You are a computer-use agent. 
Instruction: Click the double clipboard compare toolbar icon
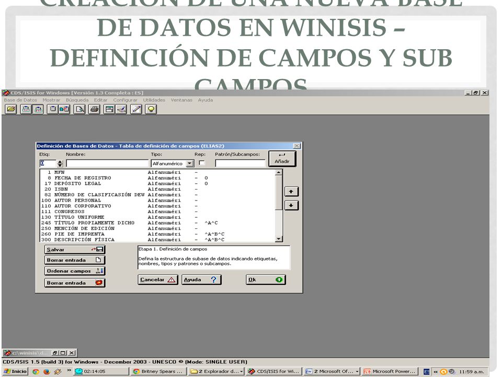point(64,109)
